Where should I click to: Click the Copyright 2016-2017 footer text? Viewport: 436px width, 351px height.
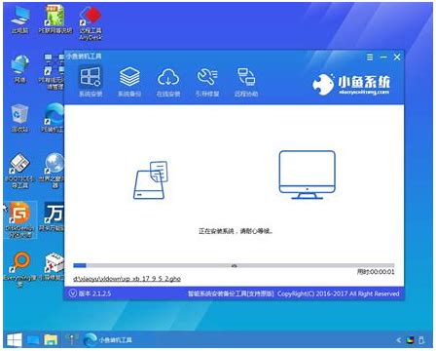tap(338, 293)
